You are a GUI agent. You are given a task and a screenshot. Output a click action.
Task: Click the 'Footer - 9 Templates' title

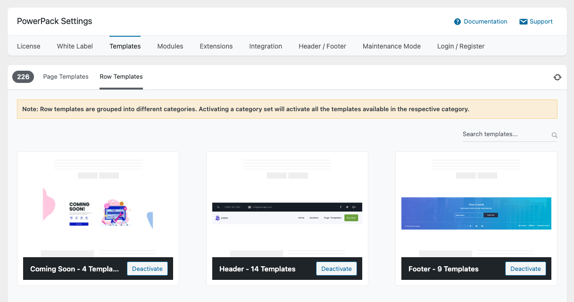point(443,269)
